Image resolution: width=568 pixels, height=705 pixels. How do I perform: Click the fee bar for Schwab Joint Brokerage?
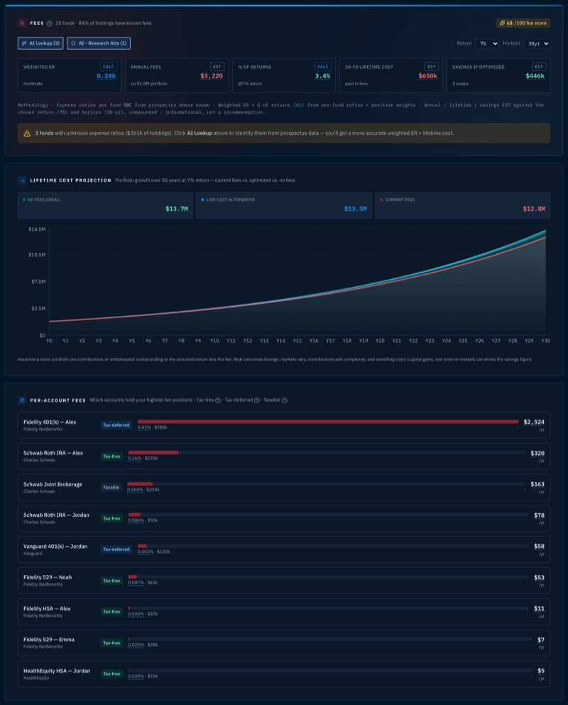326,483
